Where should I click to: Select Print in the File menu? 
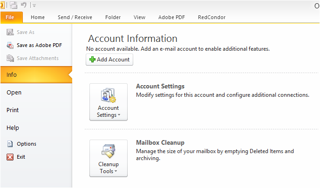pyautogui.click(x=13, y=110)
